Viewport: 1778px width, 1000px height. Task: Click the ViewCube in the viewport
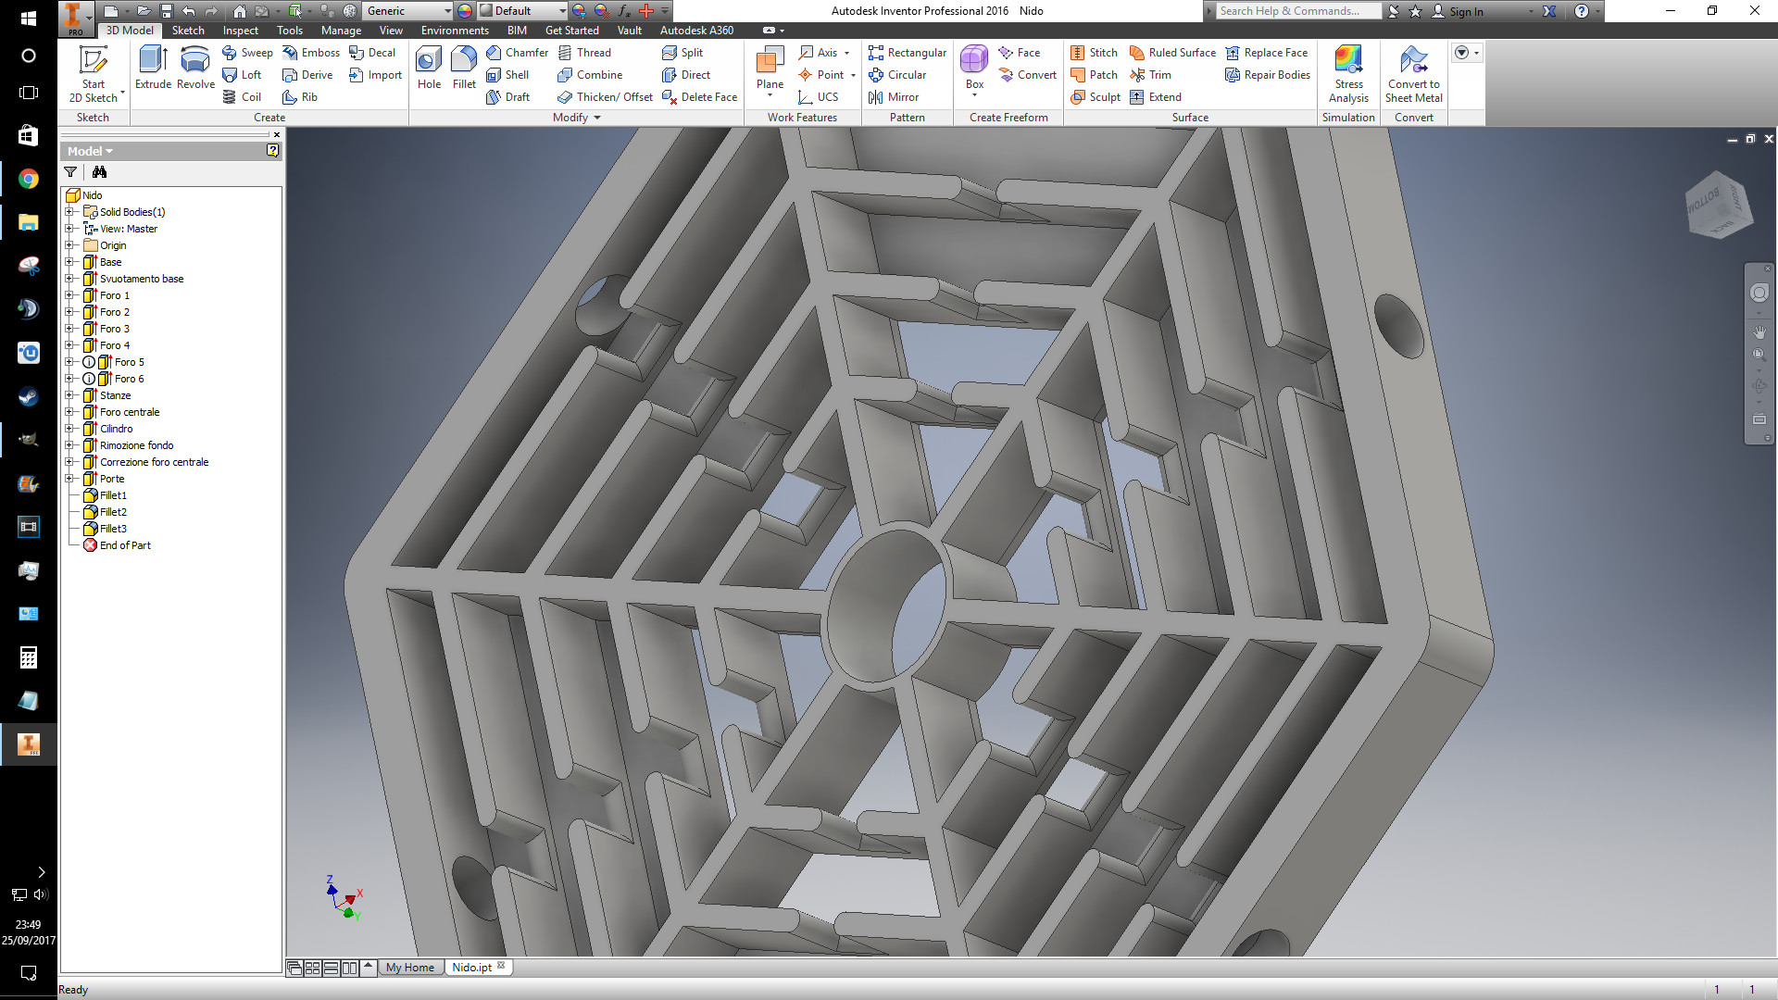point(1719,205)
